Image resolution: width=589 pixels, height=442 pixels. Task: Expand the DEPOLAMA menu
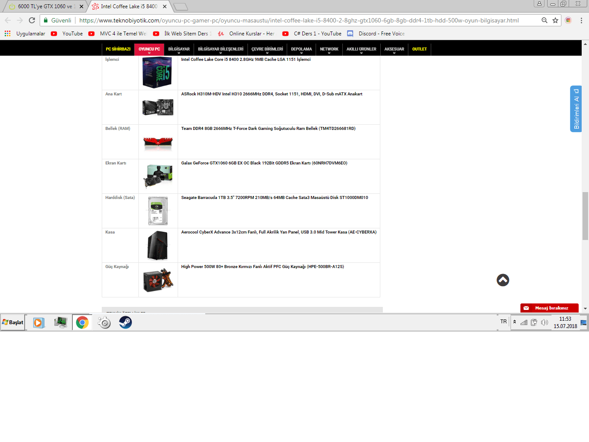point(301,49)
